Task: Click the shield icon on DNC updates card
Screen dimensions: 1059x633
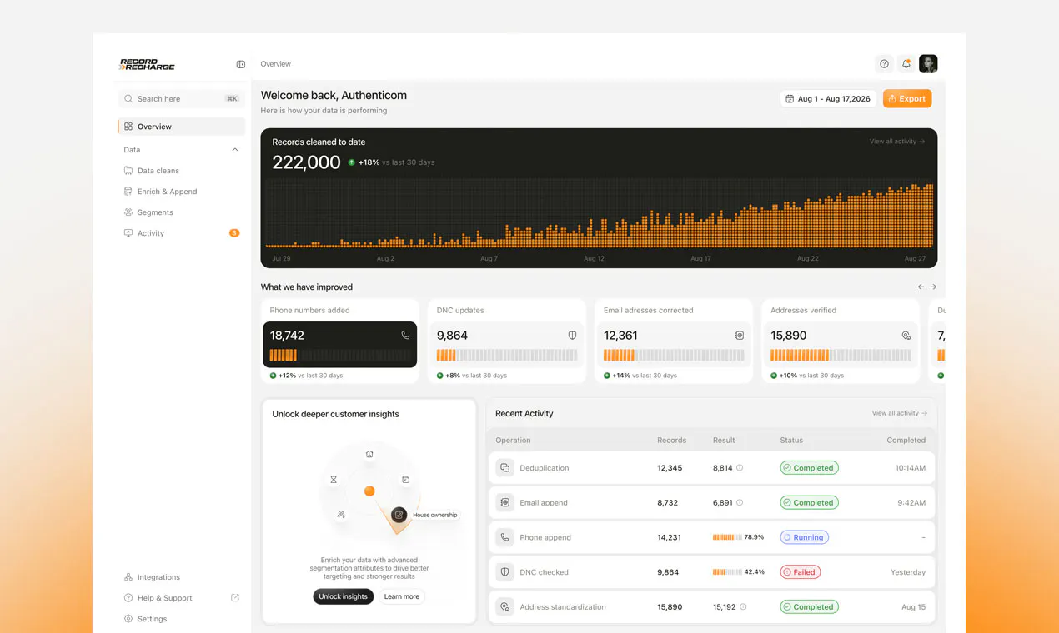Action: (x=572, y=336)
